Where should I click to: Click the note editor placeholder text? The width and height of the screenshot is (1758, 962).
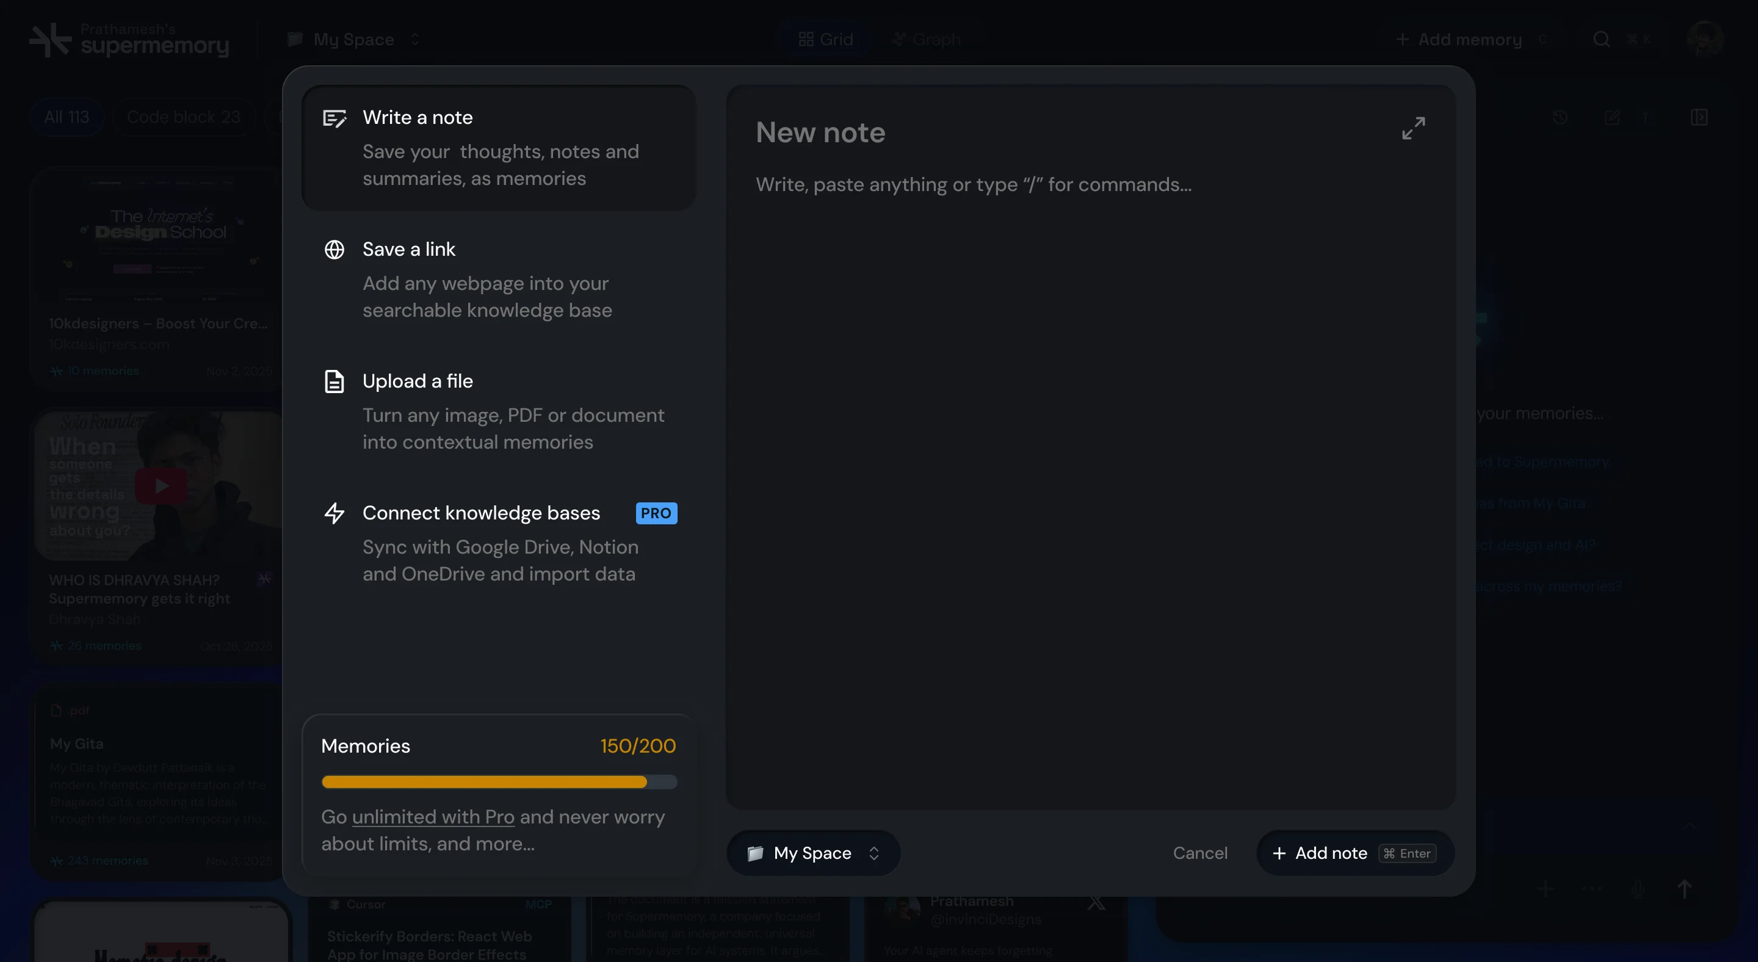coord(973,184)
